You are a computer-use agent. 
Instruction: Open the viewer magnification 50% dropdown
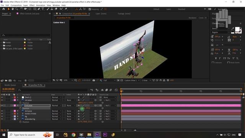coord(68,80)
